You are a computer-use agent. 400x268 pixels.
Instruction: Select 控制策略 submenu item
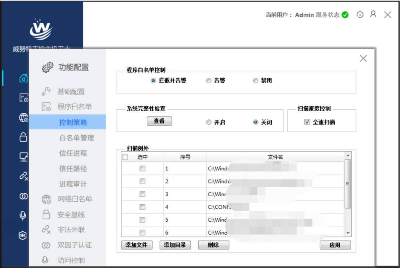[67, 122]
